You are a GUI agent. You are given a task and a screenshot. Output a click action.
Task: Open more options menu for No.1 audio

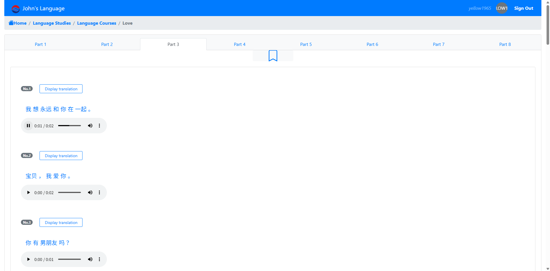(x=99, y=126)
